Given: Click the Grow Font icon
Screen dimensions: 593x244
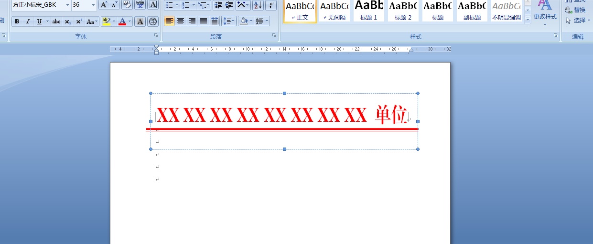Looking at the screenshot, I should [x=104, y=5].
